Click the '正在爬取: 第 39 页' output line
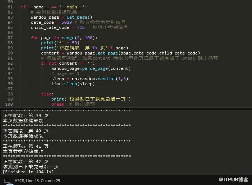 click(x=26, y=116)
